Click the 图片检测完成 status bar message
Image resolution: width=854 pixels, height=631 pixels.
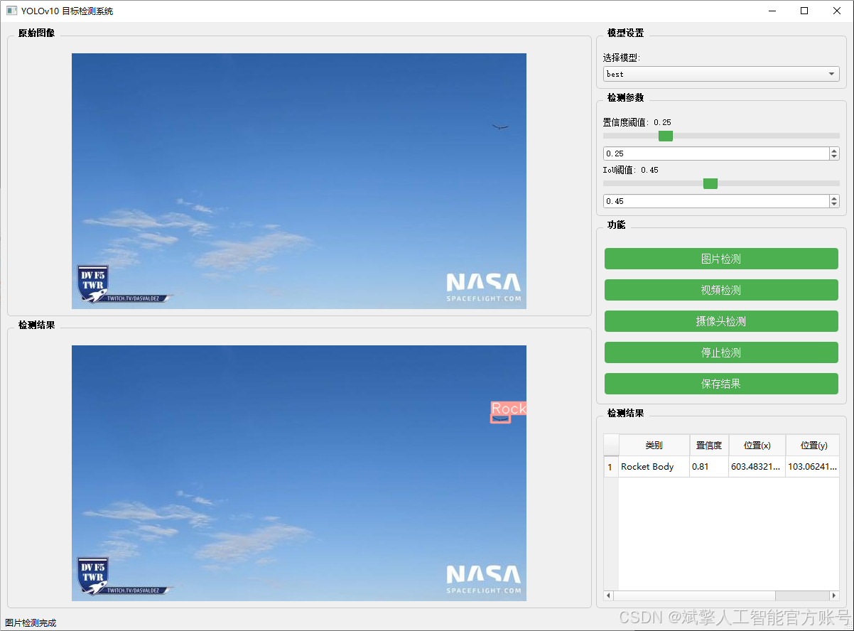[31, 623]
